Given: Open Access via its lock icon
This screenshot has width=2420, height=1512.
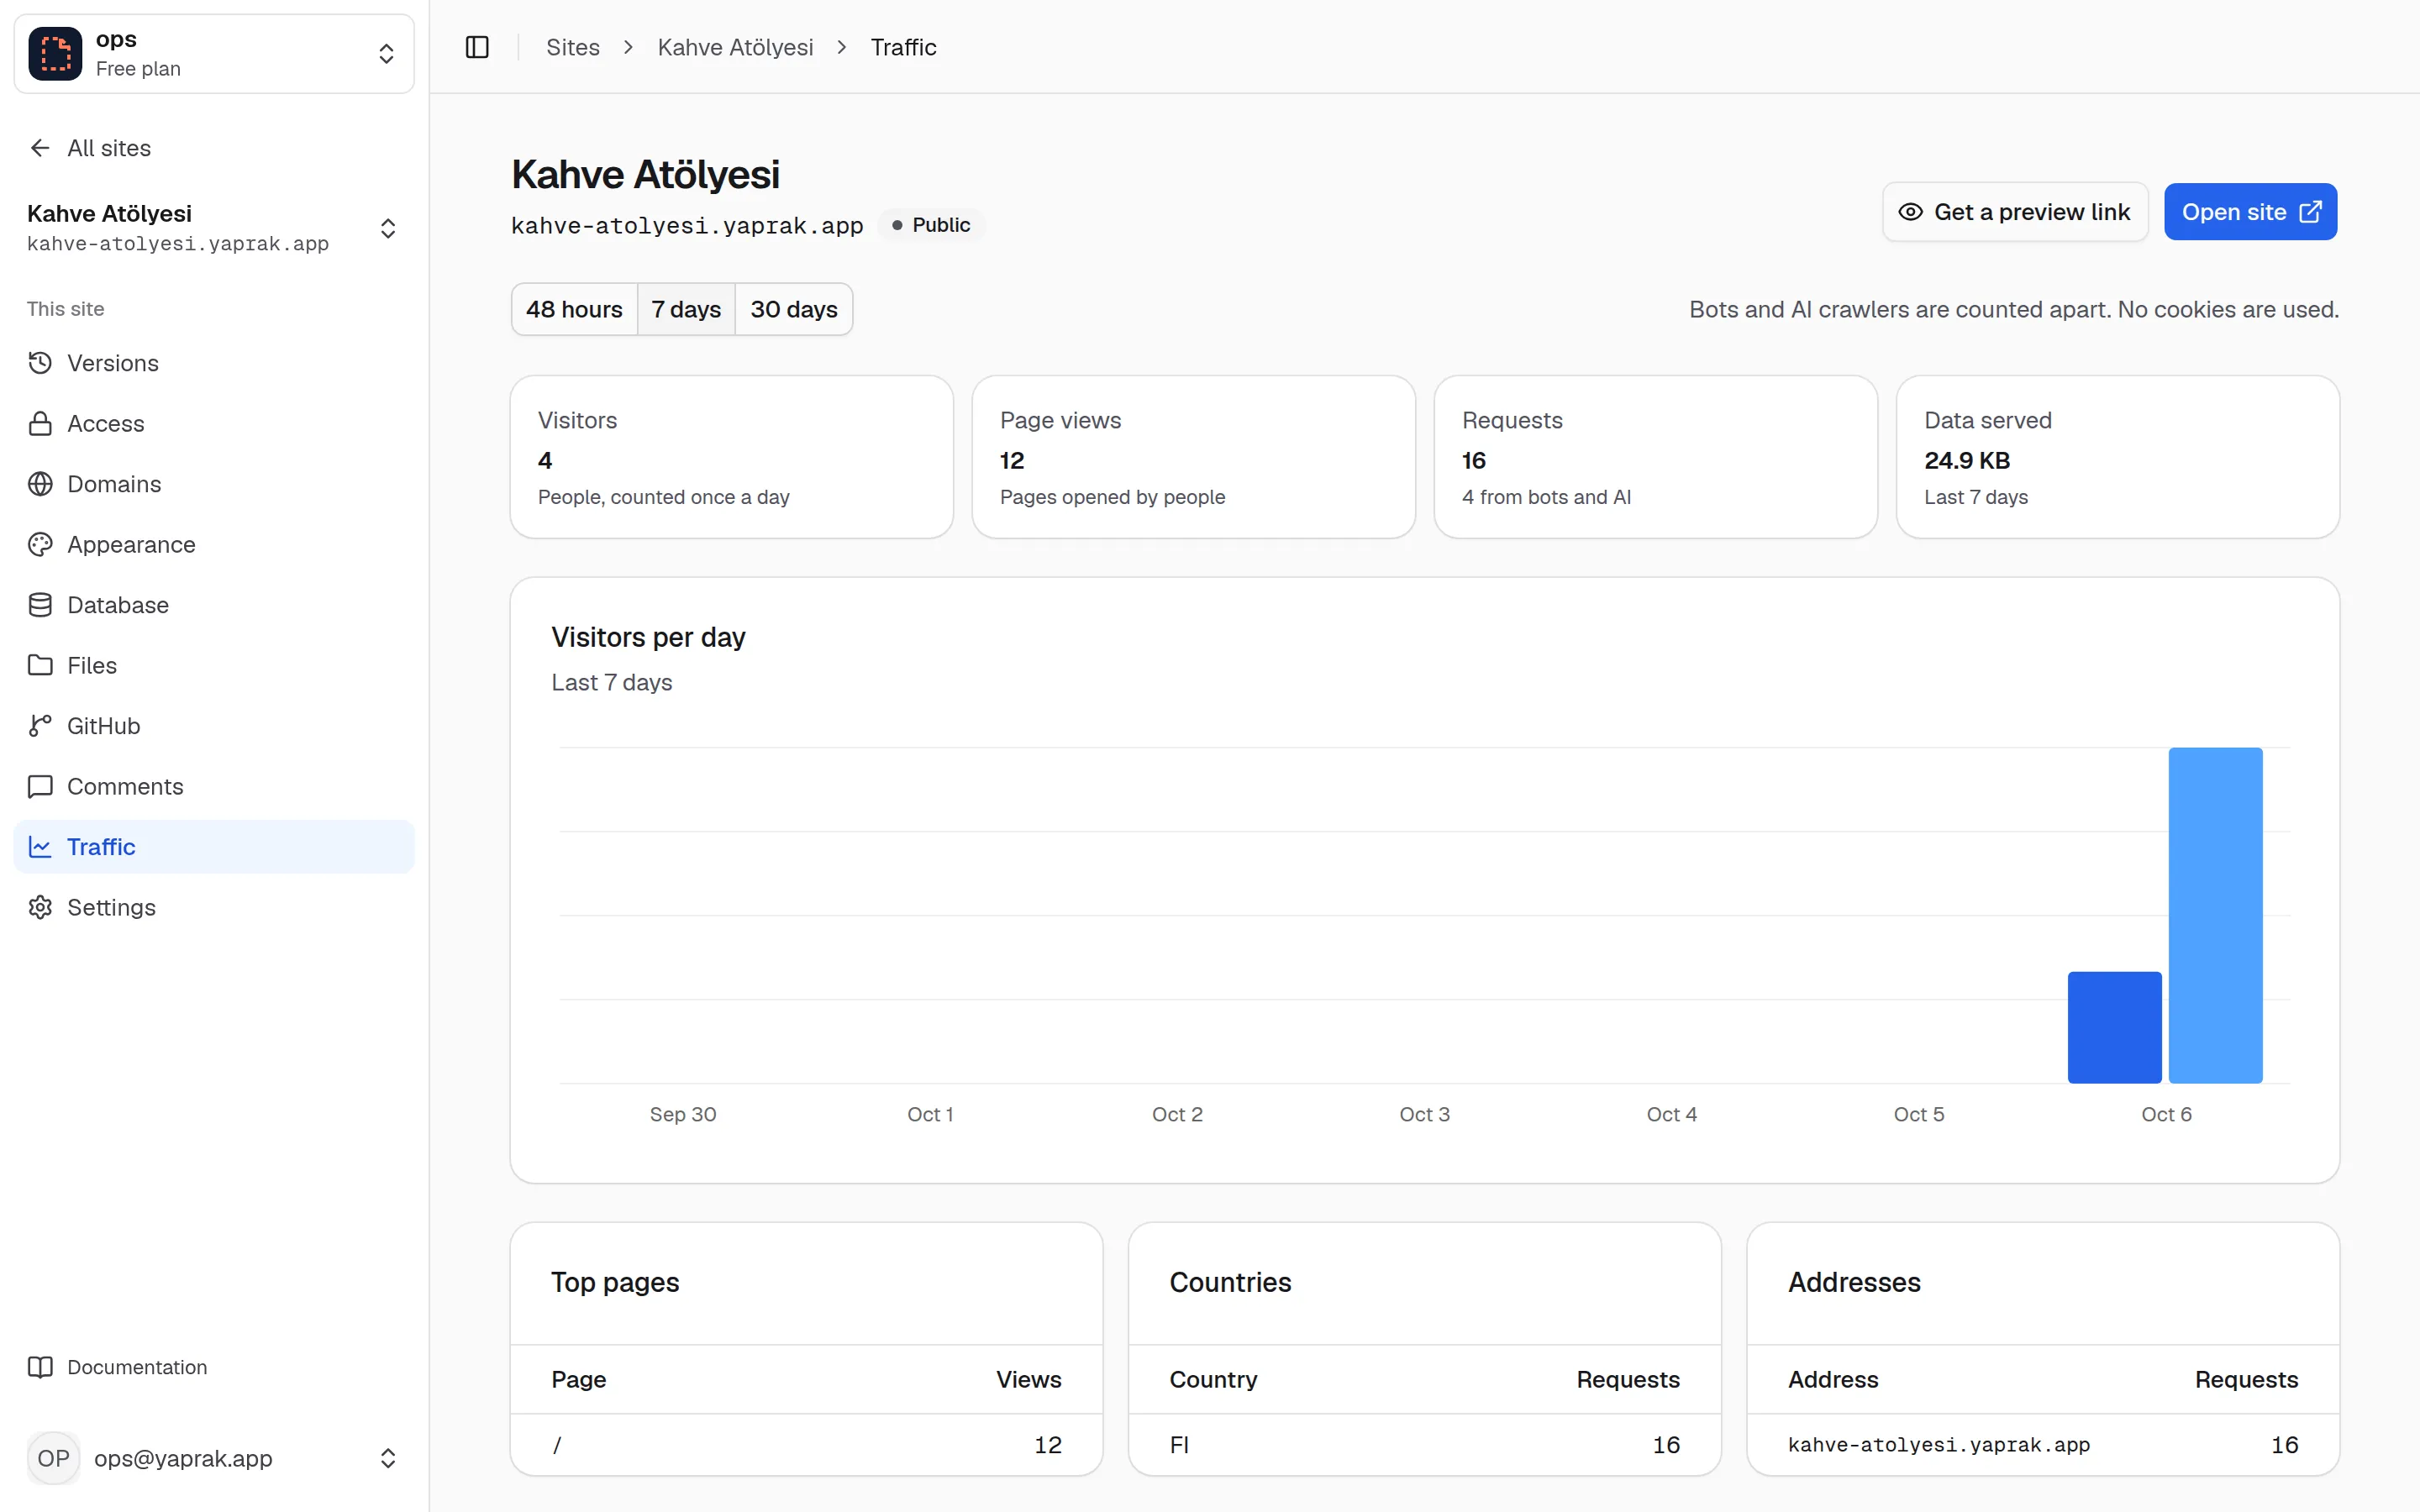Looking at the screenshot, I should point(40,424).
